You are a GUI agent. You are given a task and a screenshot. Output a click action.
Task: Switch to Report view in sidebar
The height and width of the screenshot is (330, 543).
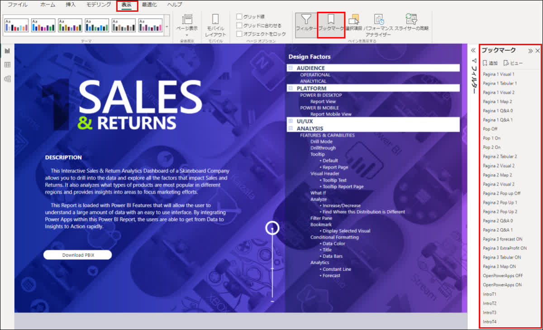7,51
